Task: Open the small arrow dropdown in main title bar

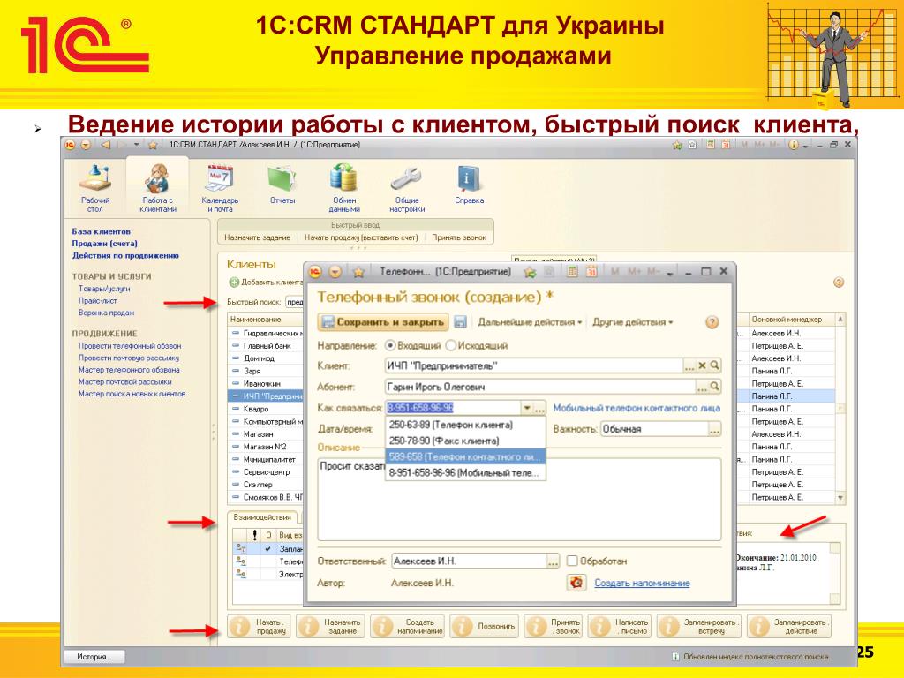Action: pos(137,145)
